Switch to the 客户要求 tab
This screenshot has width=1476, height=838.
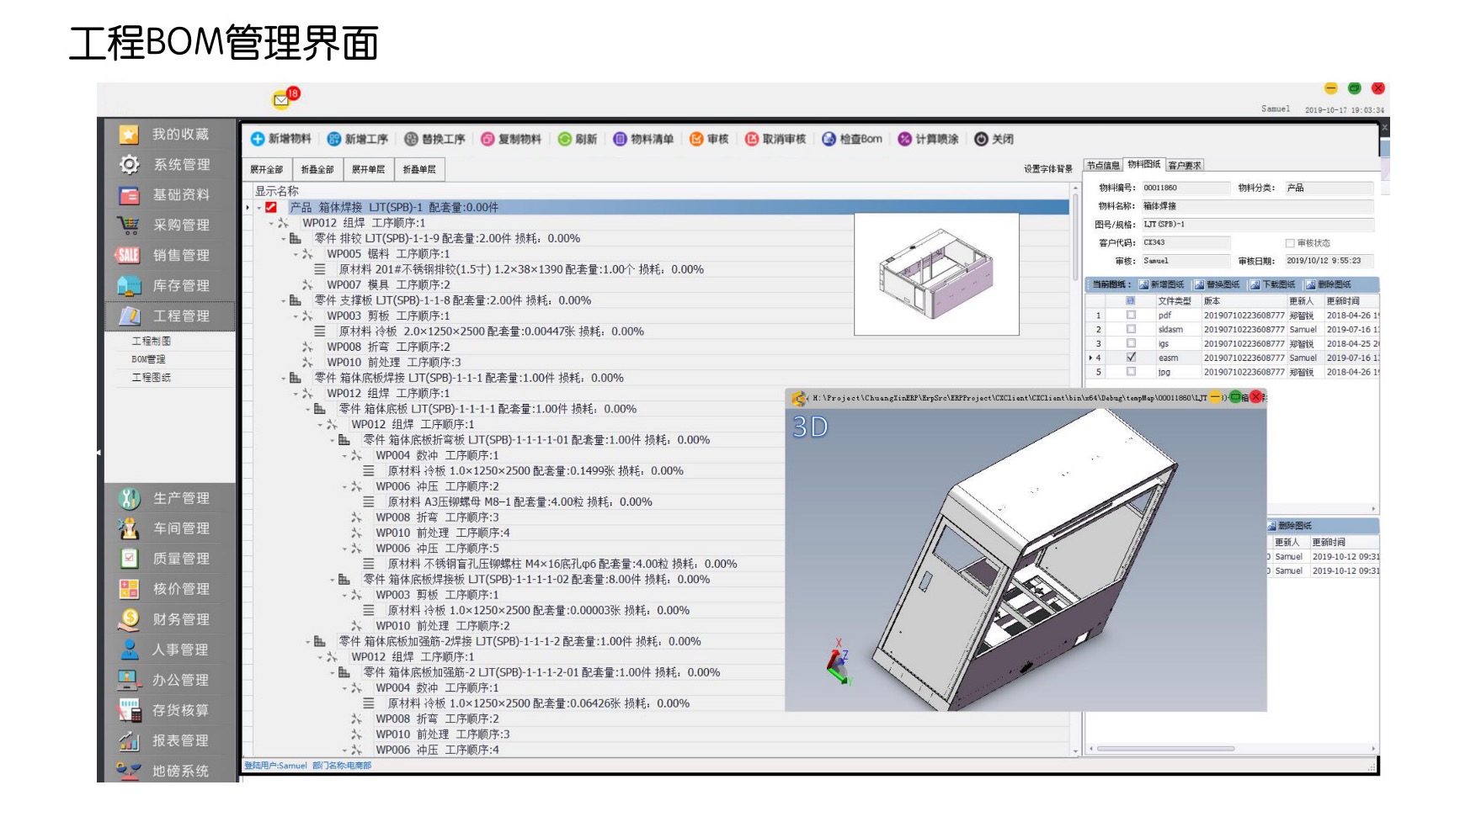pos(1185,166)
